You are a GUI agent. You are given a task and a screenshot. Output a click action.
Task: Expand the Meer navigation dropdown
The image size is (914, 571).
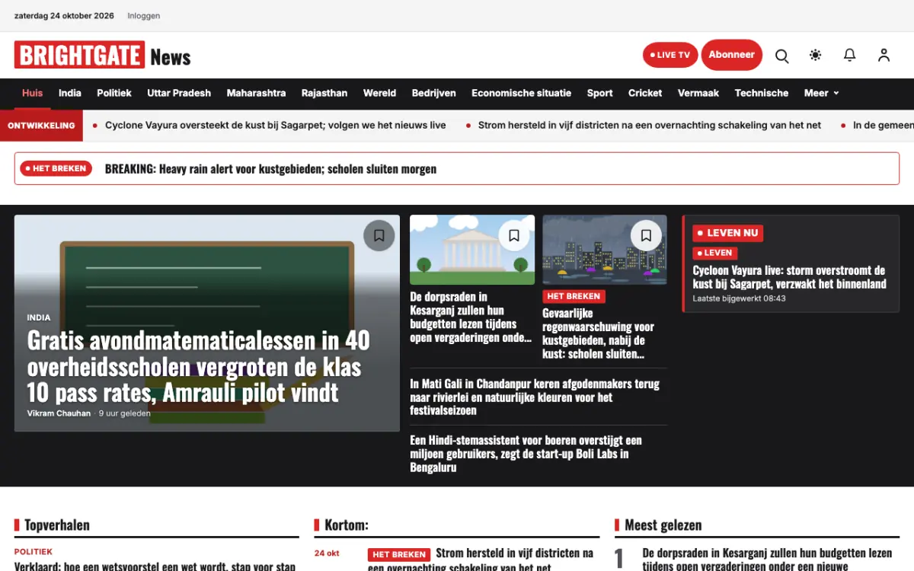(821, 93)
